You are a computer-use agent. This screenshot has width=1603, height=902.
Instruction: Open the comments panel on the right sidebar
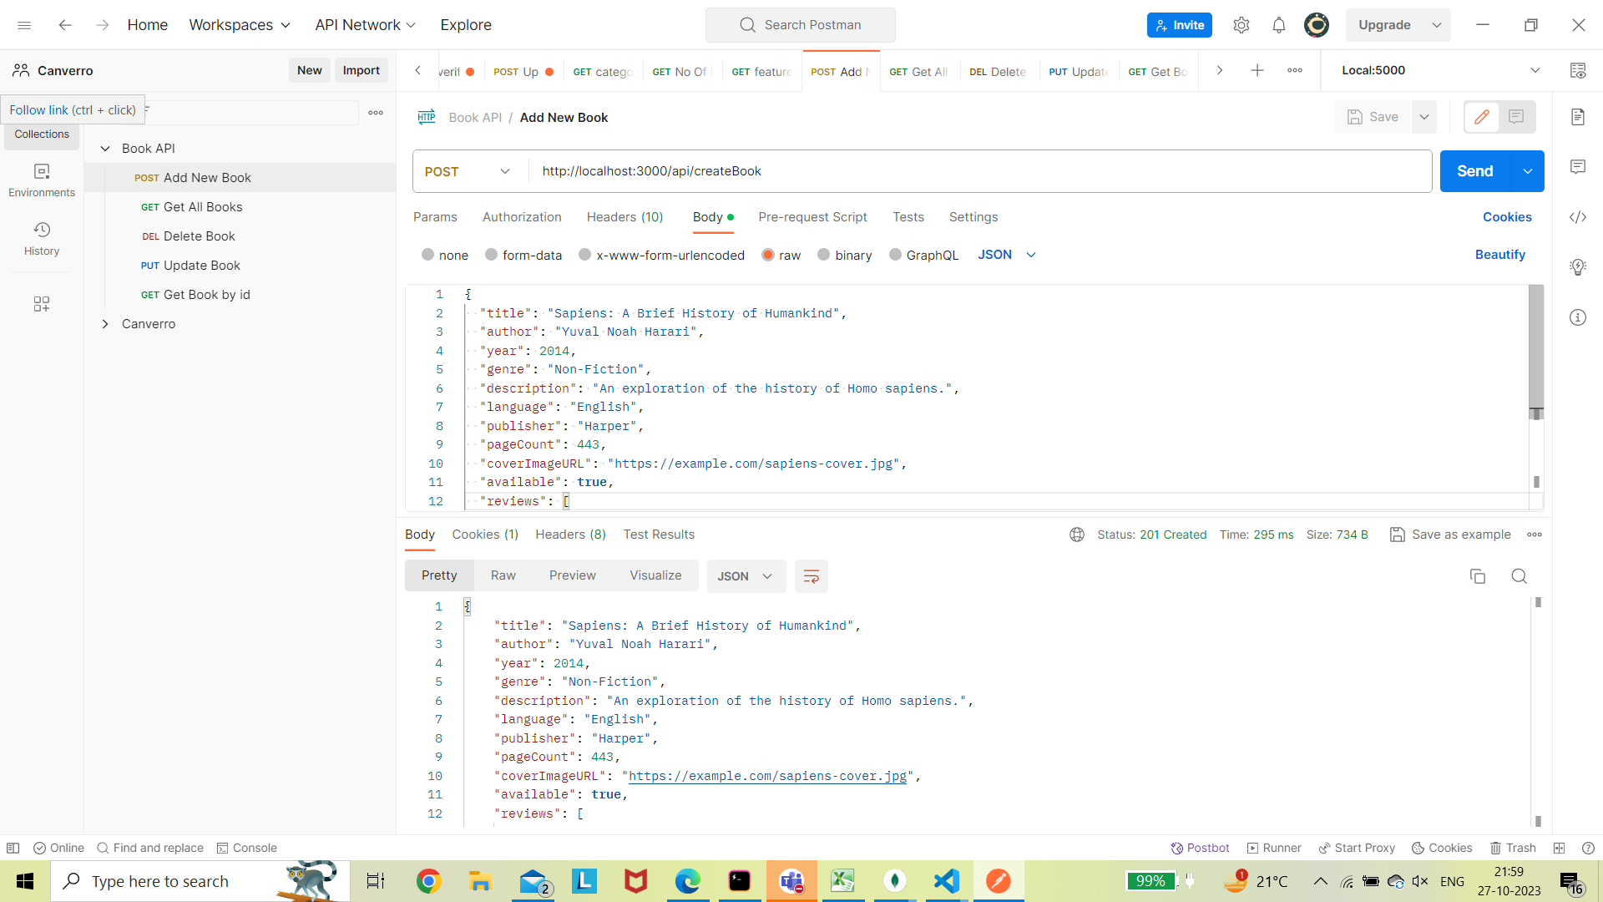(1578, 167)
